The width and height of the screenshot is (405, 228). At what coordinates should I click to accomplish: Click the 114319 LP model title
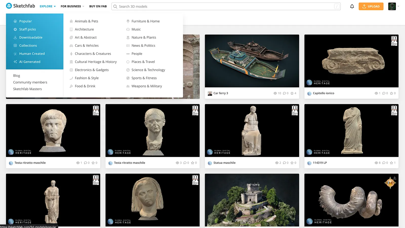click(x=320, y=163)
